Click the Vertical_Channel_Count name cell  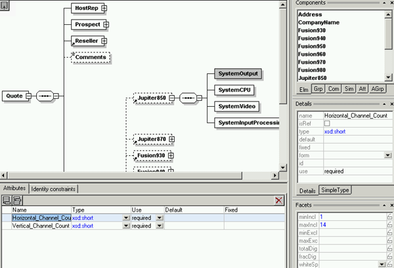[41, 226]
